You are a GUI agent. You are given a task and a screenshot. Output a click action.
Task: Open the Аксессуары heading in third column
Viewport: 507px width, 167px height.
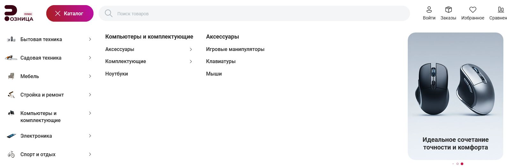pos(222,37)
